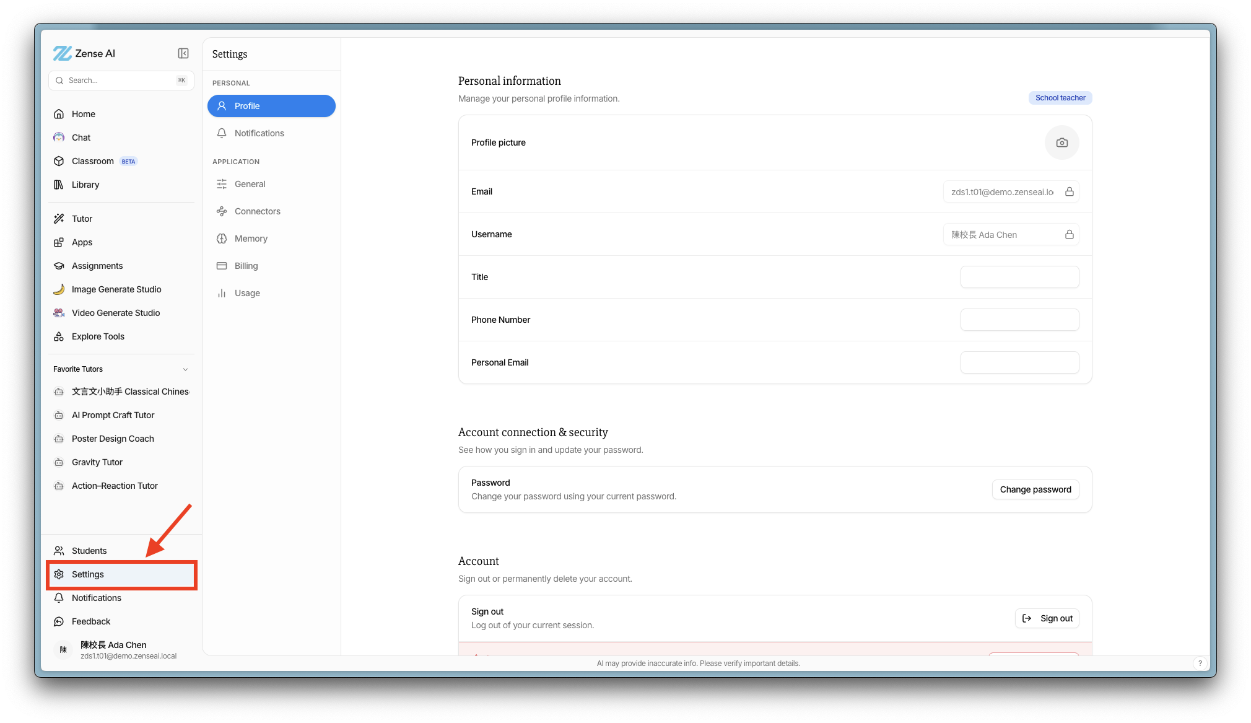This screenshot has width=1251, height=723.
Task: Open the help question mark icon
Action: point(1200,663)
